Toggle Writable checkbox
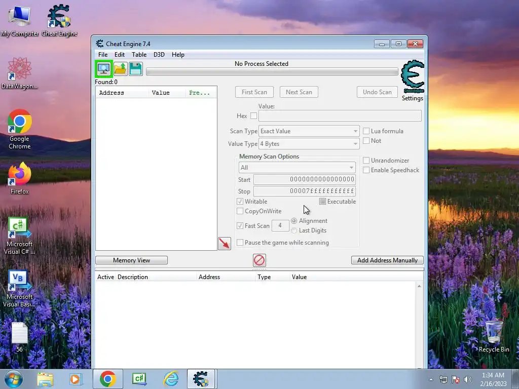 click(x=240, y=202)
